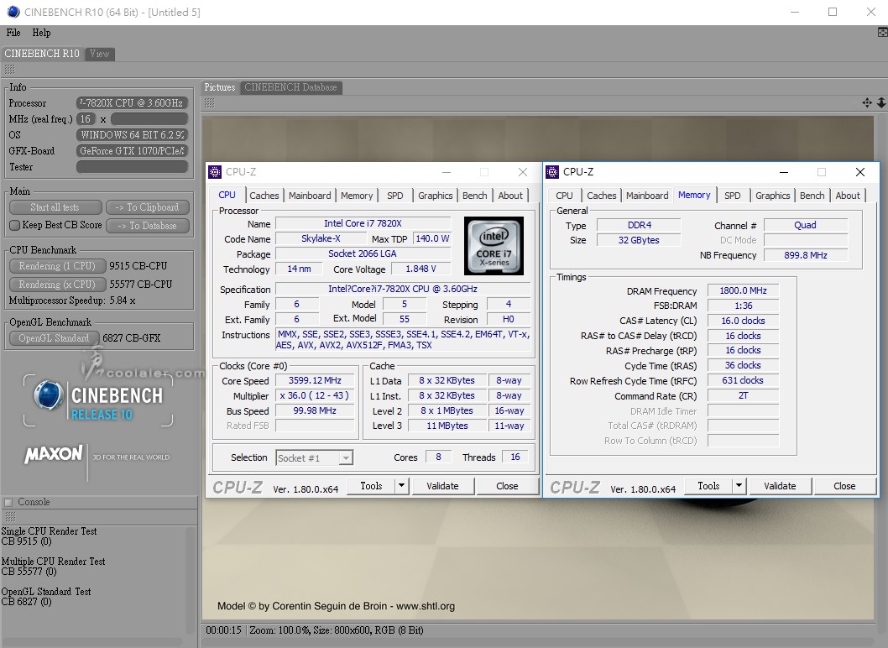Click the move/pan icon in Pictures panel
This screenshot has height=648, width=888.
coord(866,102)
